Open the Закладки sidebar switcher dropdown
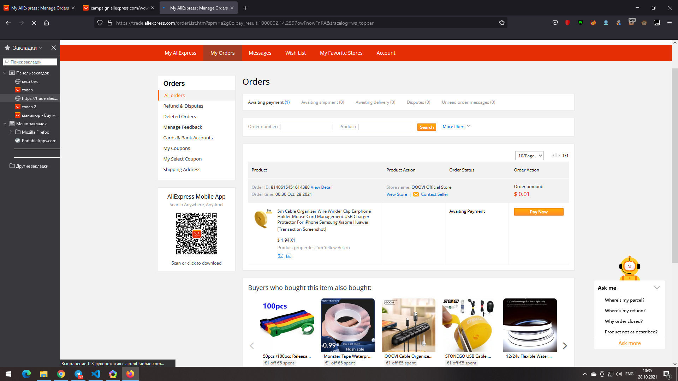Image resolution: width=678 pixels, height=381 pixels. [x=28, y=48]
